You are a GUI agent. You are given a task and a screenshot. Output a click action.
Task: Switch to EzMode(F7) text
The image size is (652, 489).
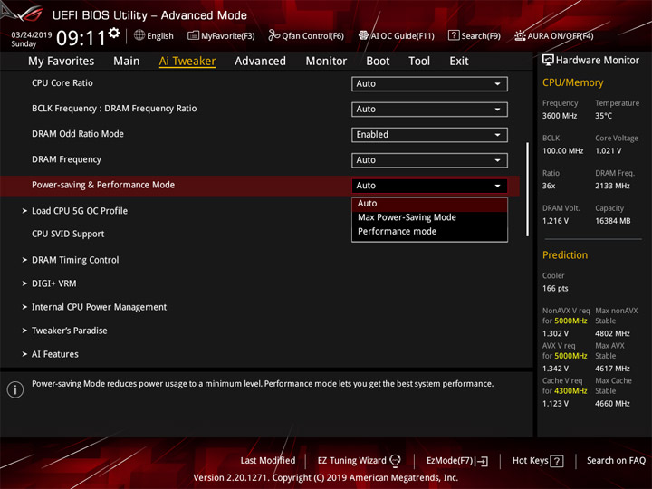click(450, 461)
